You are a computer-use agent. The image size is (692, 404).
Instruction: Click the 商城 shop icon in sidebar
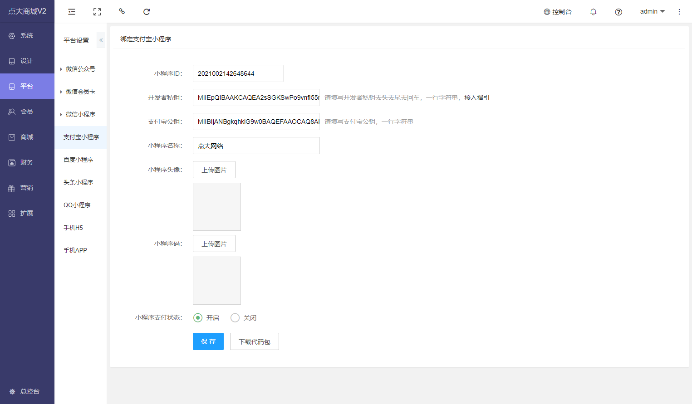click(12, 137)
